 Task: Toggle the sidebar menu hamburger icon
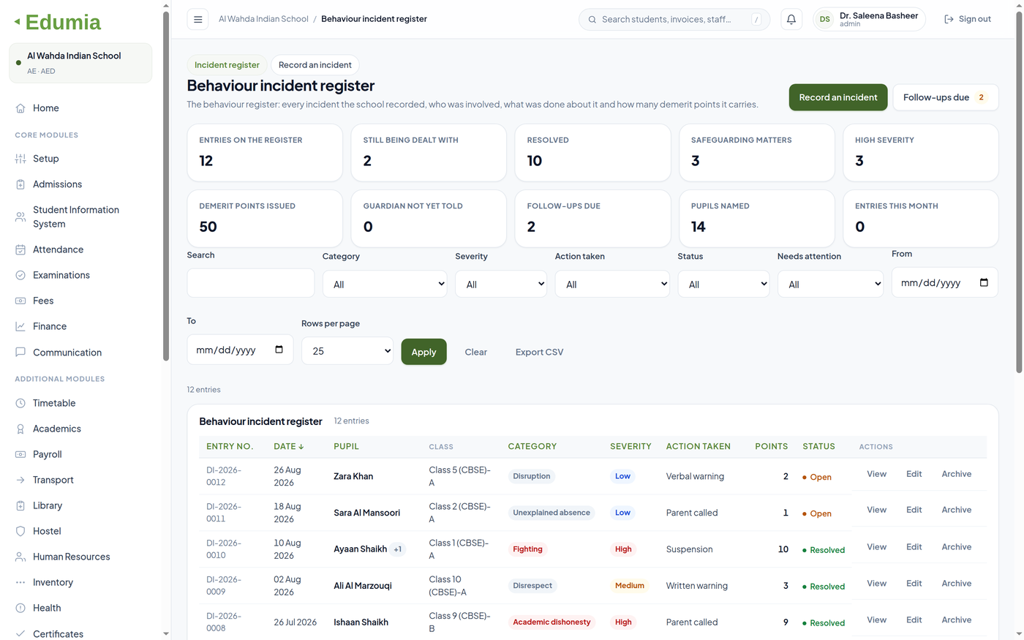click(197, 20)
